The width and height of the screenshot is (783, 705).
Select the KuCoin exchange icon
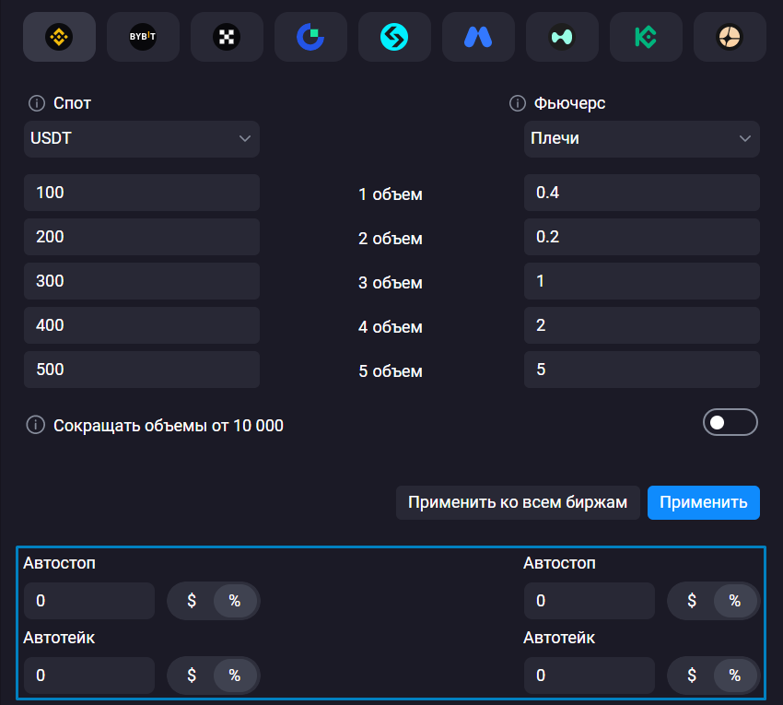646,37
